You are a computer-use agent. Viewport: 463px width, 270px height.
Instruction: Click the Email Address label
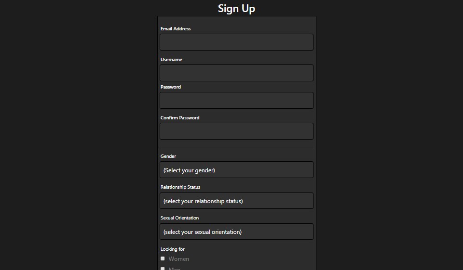click(x=176, y=29)
